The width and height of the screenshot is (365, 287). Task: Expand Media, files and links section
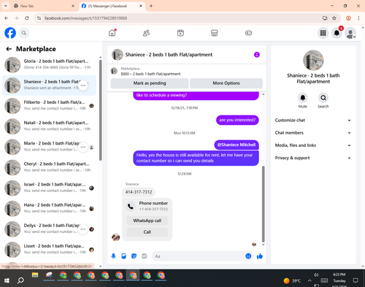coord(313,145)
